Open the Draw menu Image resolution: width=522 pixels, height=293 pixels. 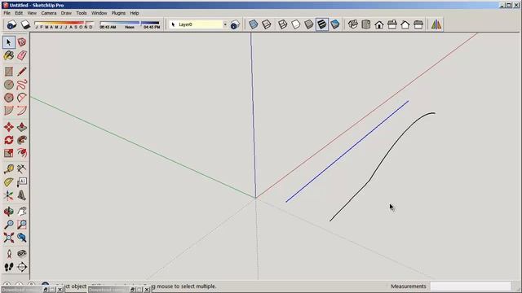point(66,13)
